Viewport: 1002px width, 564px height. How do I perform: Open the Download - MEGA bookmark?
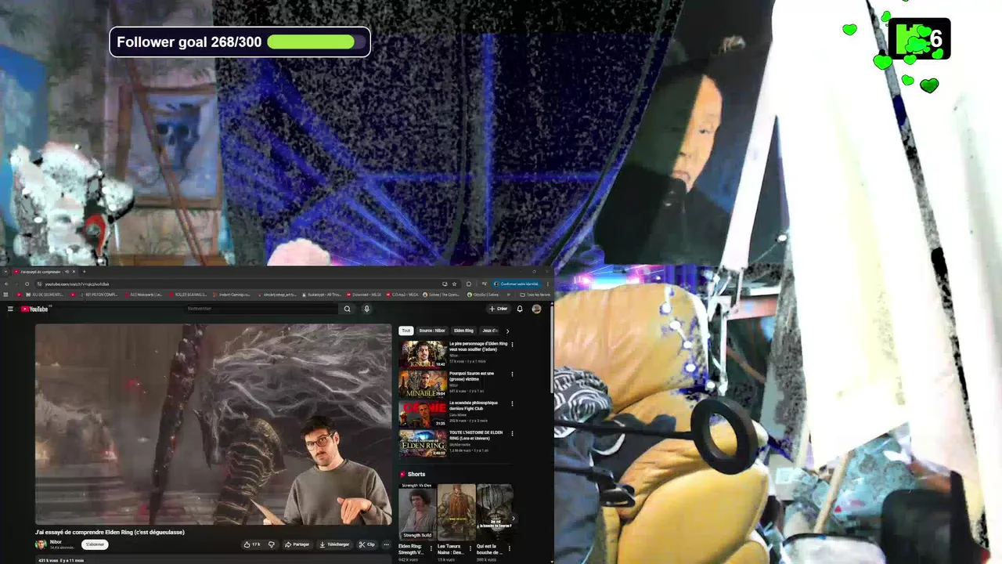[363, 295]
